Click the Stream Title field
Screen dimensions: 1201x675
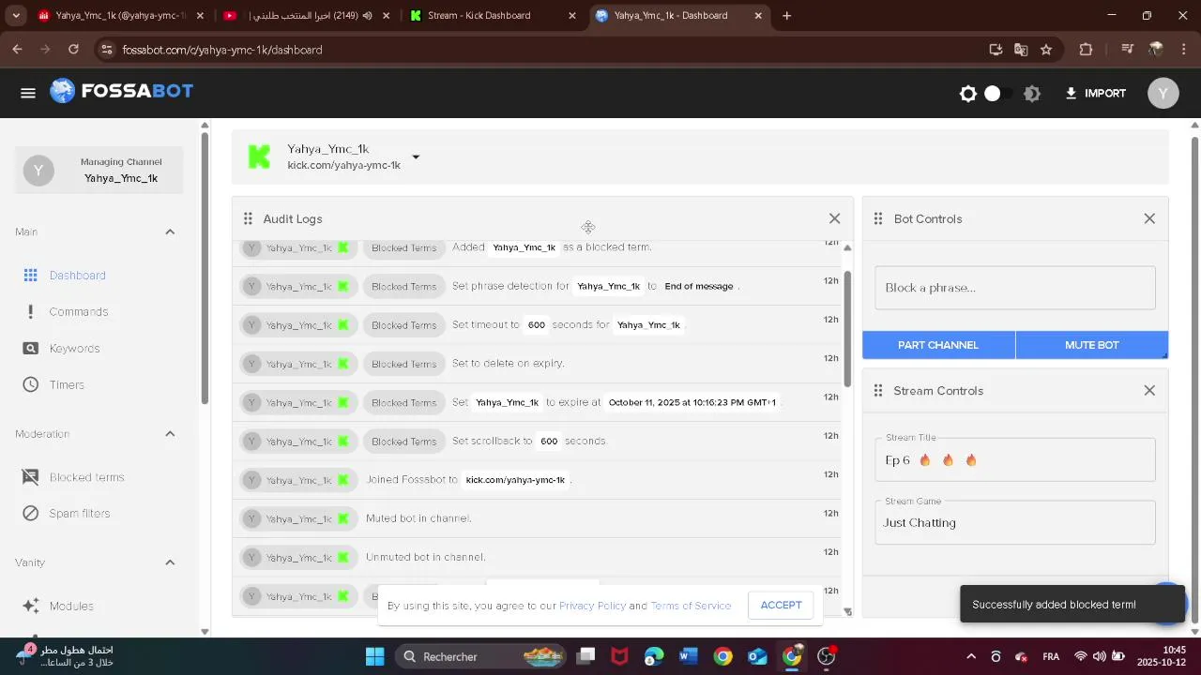point(1015,459)
